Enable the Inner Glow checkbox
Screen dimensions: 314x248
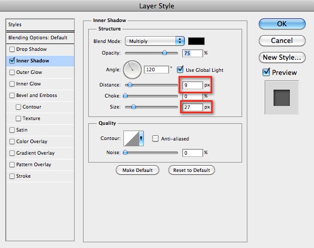12,84
